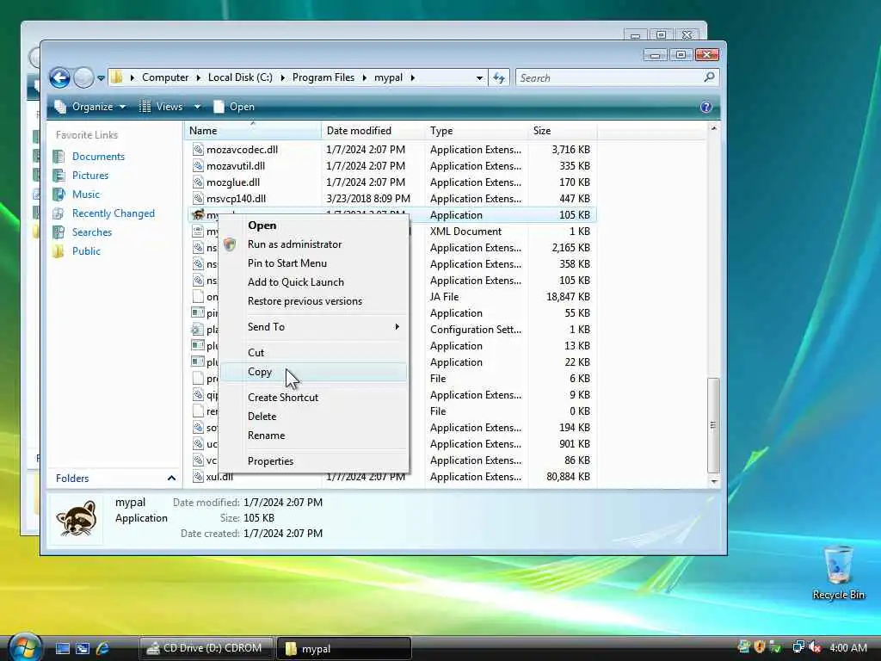Viewport: 881px width, 661px height.
Task: Choose Restore previous versions
Action: pyautogui.click(x=313, y=301)
